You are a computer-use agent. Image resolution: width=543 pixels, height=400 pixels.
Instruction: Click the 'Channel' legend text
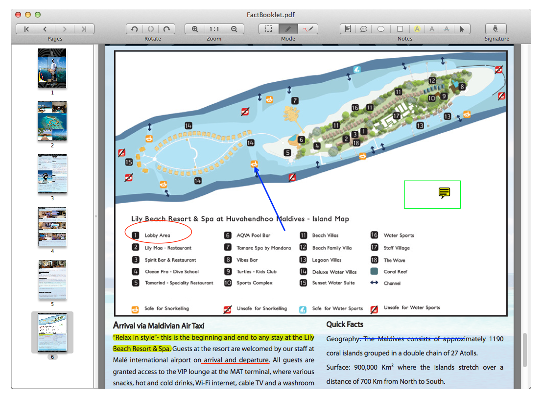click(392, 283)
